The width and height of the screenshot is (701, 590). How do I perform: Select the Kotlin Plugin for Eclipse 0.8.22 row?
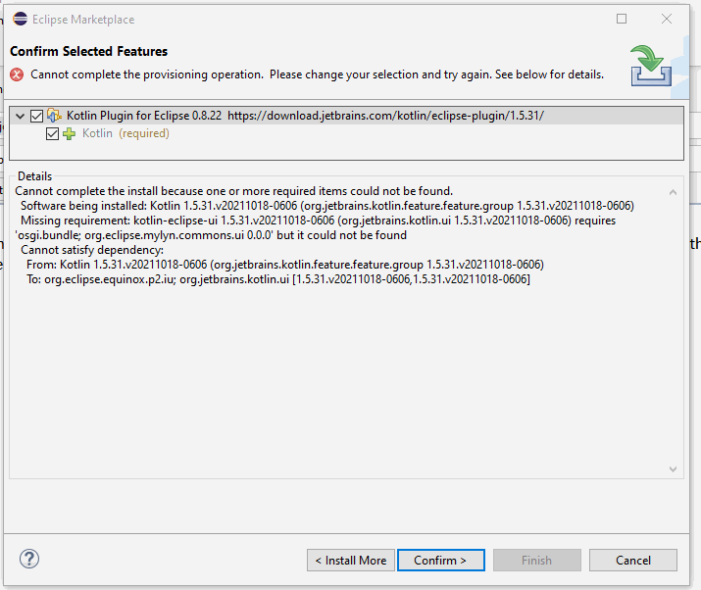(x=346, y=116)
